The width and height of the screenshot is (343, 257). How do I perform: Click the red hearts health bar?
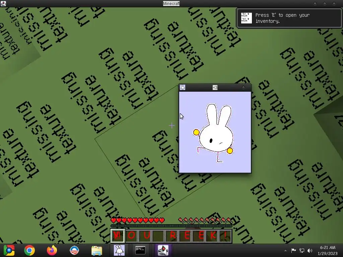(x=138, y=220)
